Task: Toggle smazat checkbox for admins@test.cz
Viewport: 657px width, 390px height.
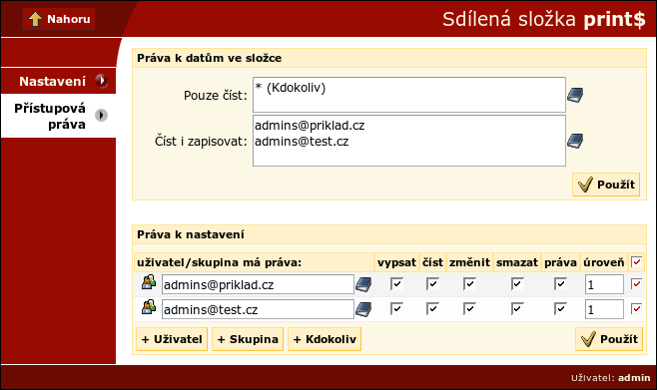Action: [517, 309]
